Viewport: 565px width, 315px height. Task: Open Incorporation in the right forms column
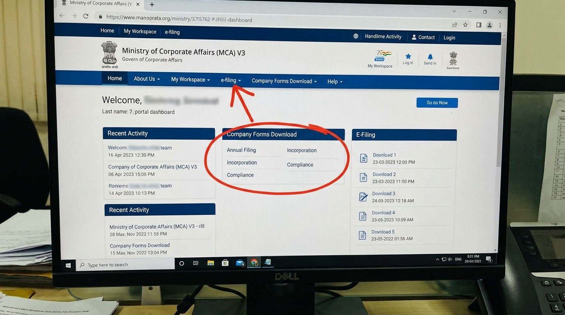(x=302, y=151)
